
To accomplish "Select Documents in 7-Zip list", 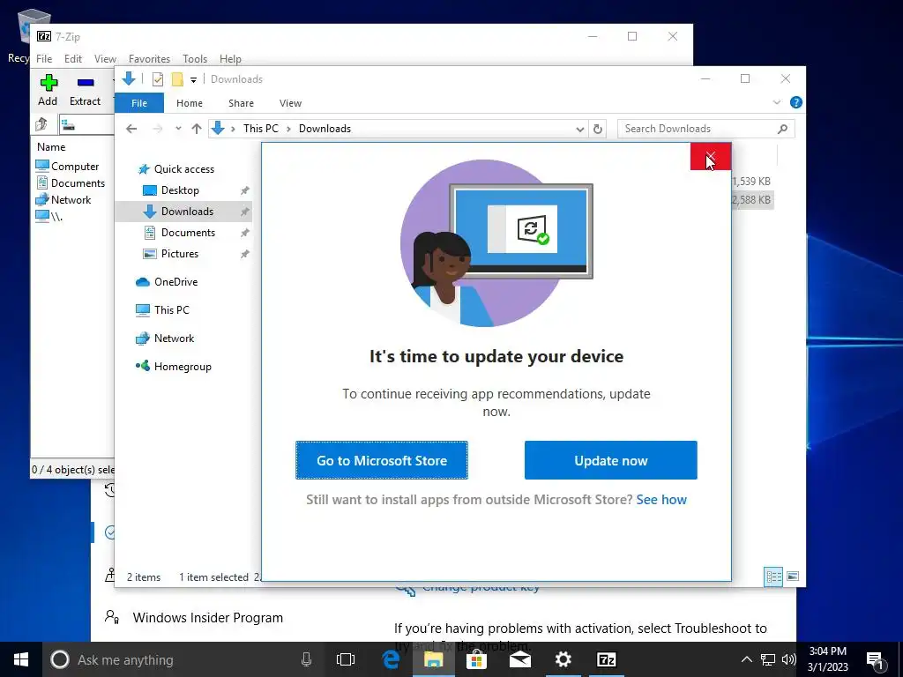I will (71, 183).
